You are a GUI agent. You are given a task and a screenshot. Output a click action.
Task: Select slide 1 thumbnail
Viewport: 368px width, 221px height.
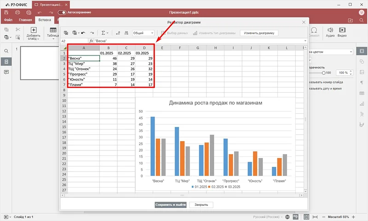pyautogui.click(x=40, y=63)
